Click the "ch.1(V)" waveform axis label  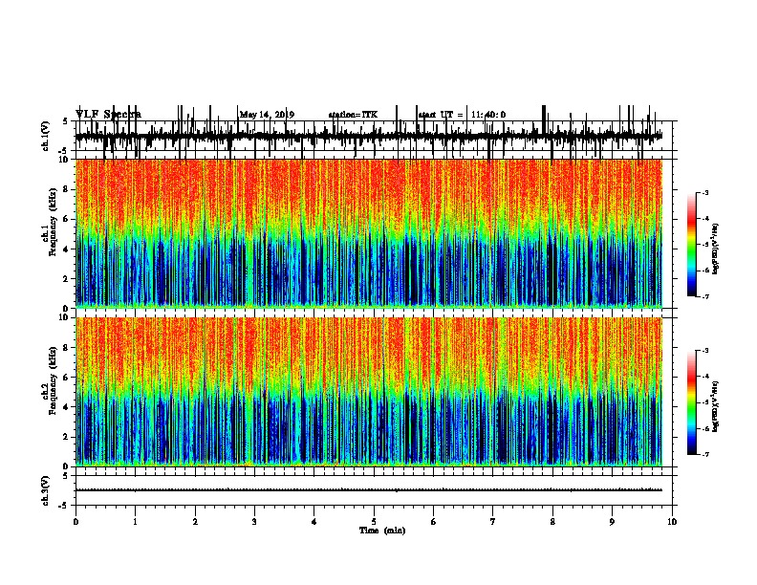click(x=46, y=136)
